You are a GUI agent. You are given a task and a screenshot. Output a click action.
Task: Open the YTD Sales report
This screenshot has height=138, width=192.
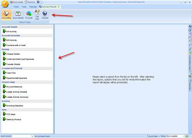(9, 114)
